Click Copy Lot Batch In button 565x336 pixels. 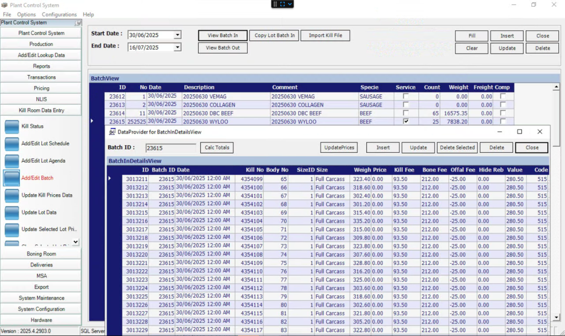point(274,35)
